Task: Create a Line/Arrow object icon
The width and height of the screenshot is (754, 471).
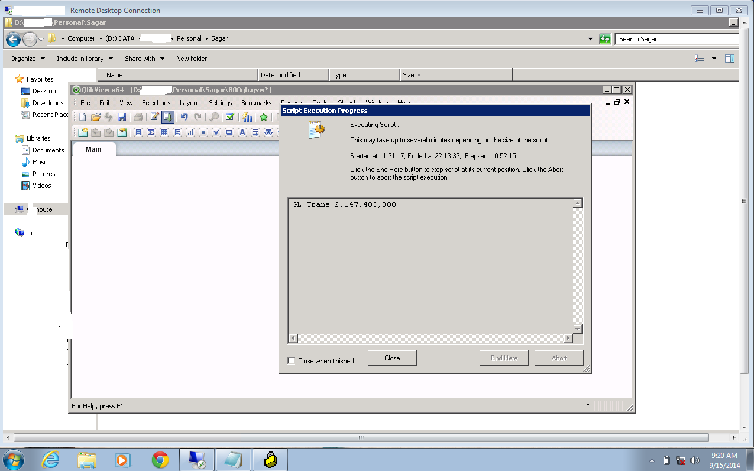Action: [255, 132]
